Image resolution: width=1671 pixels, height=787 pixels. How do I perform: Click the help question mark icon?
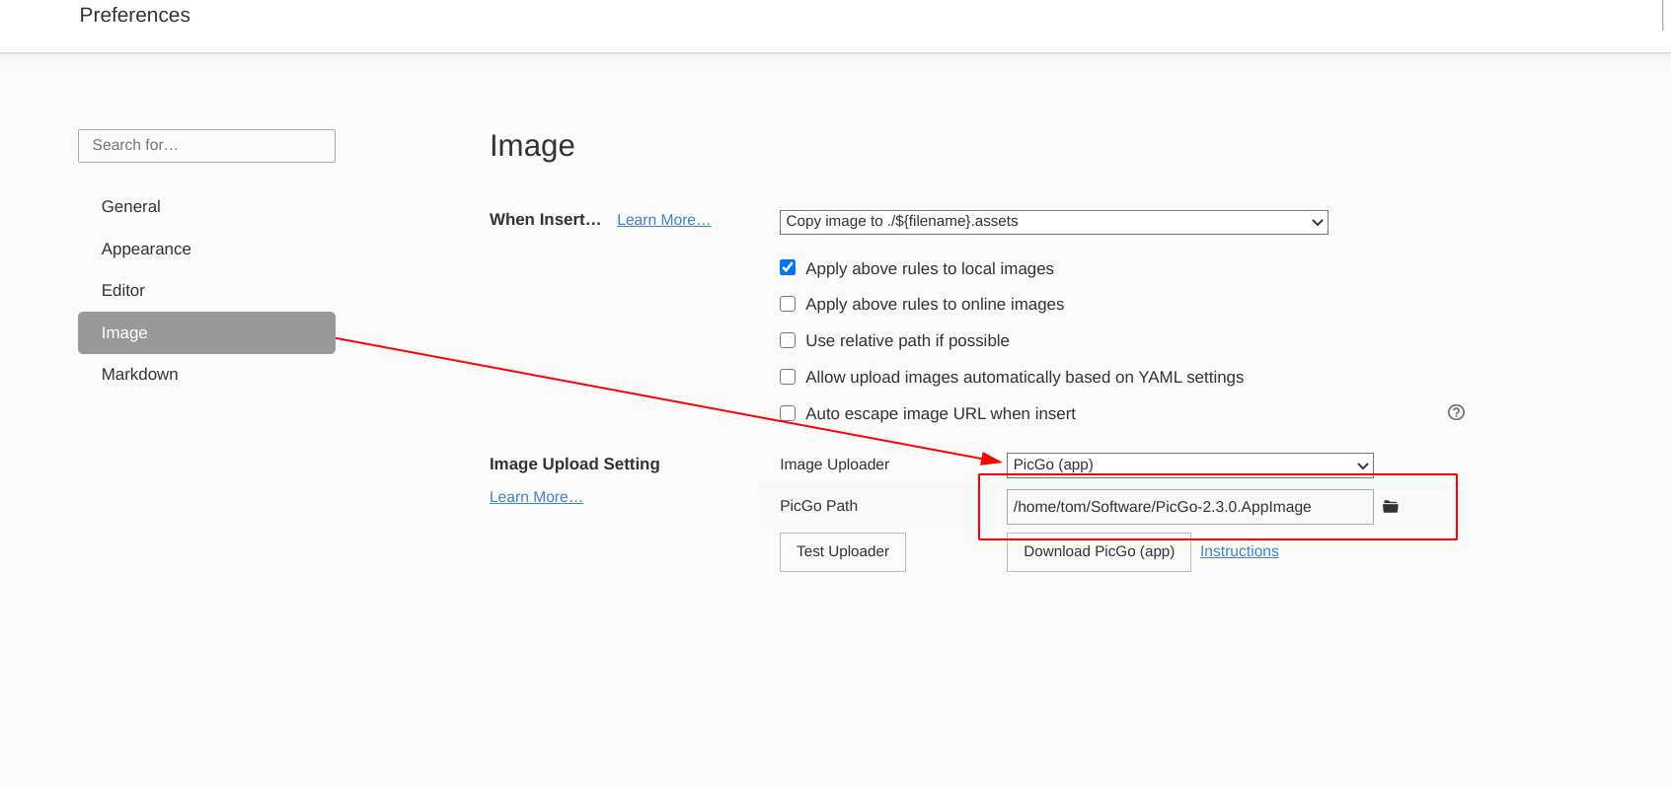coord(1456,412)
